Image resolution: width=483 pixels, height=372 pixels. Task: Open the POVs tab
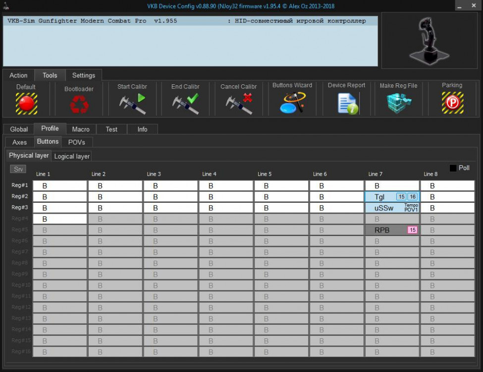point(77,142)
